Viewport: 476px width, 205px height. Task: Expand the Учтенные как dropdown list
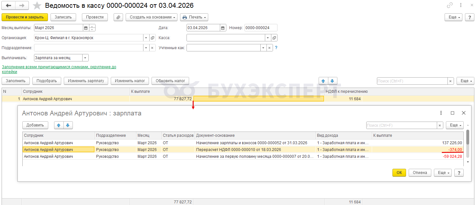tap(263, 48)
